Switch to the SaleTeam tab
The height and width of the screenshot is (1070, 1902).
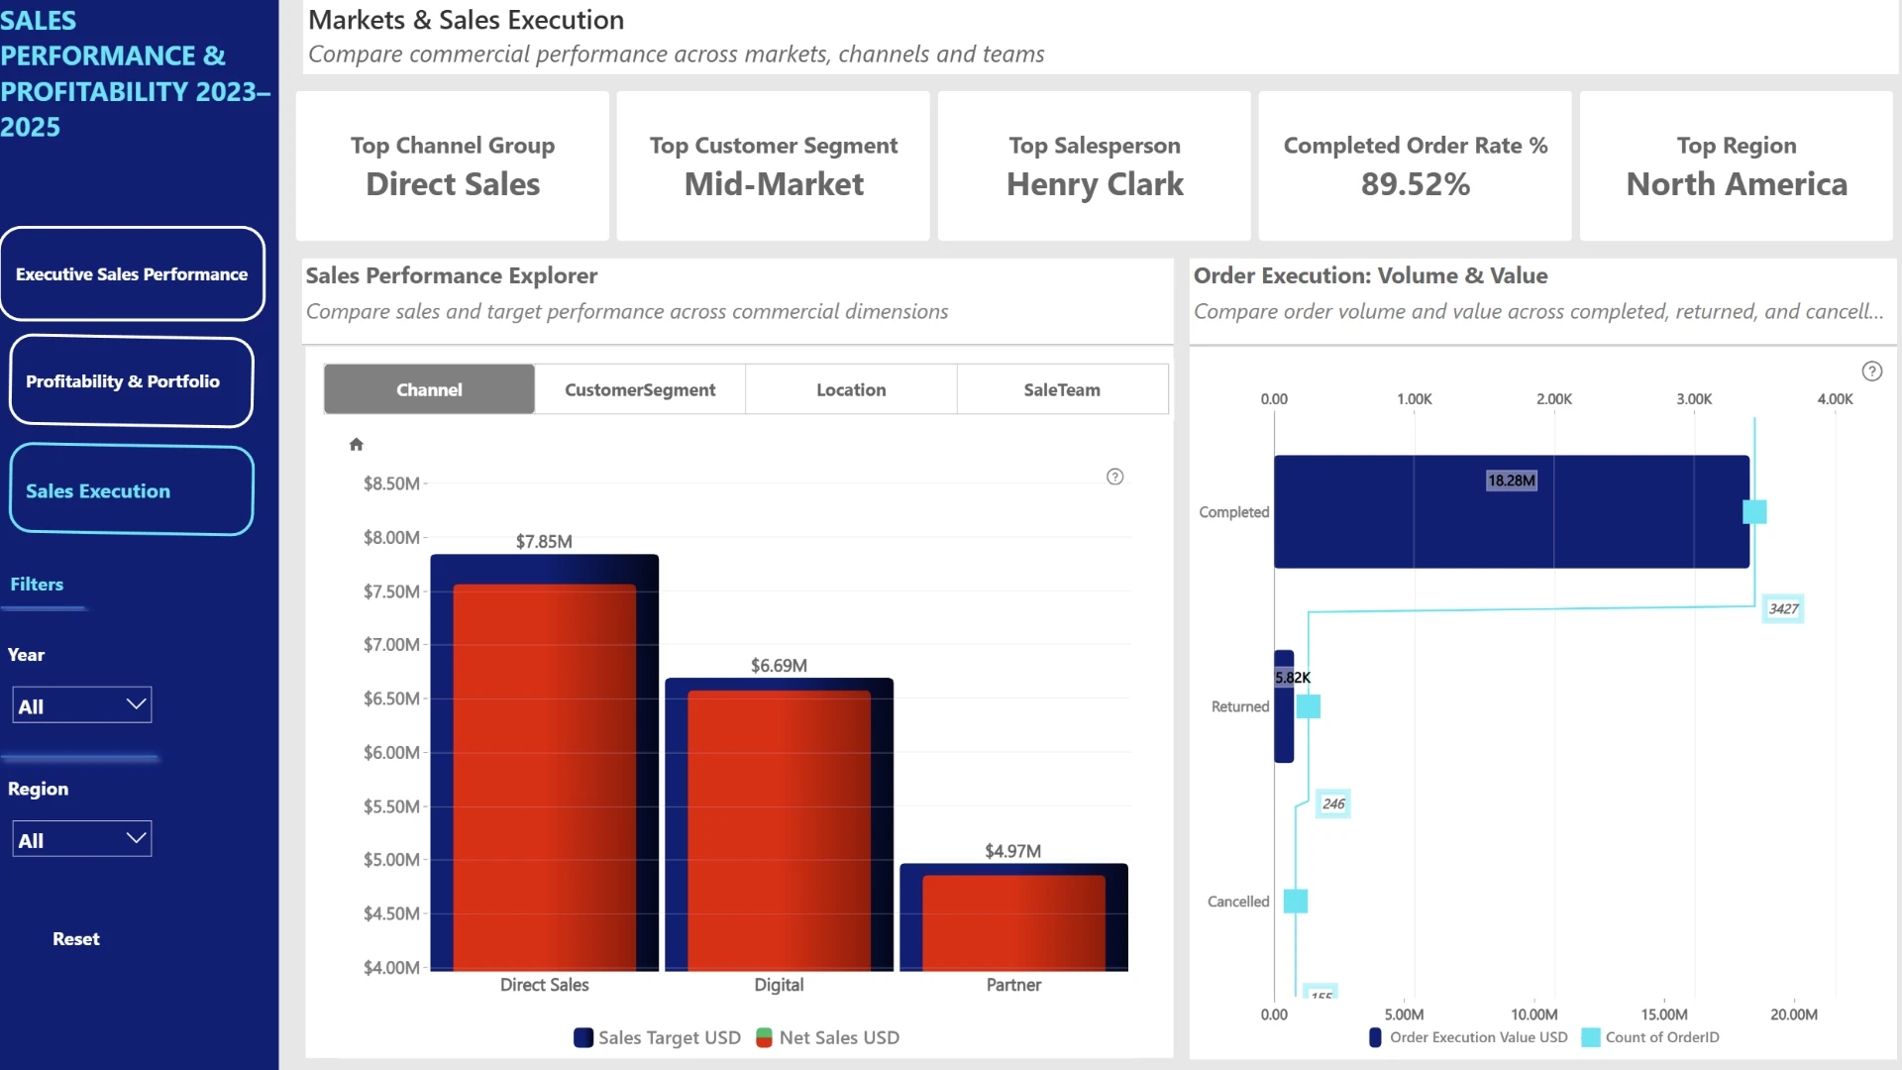1062,389
